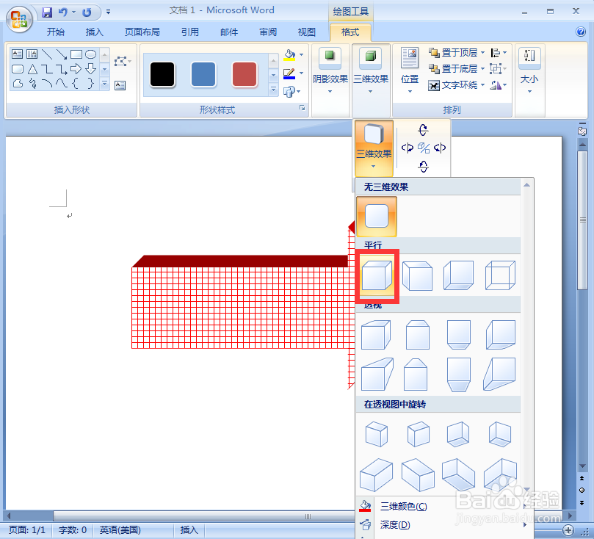Click the change shape icon
Screen dimensions: 594x539
click(289, 91)
